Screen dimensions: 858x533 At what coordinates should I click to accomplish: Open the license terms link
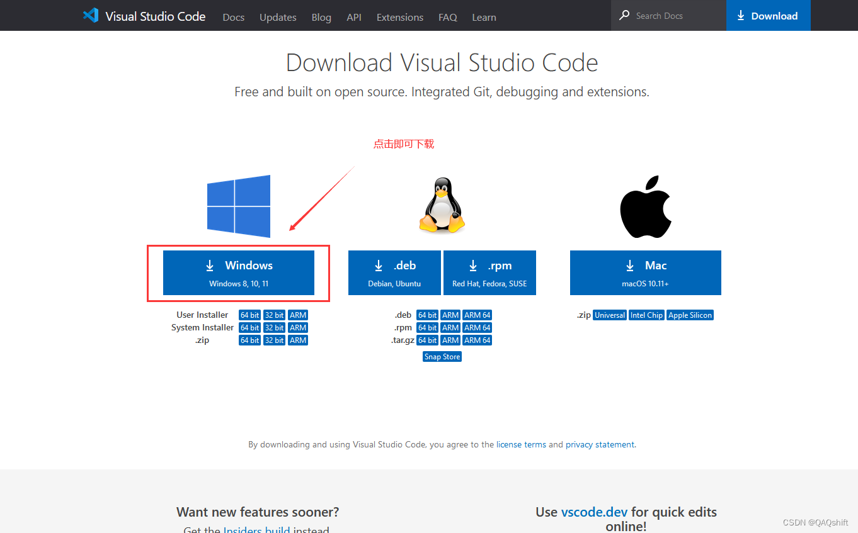[521, 444]
